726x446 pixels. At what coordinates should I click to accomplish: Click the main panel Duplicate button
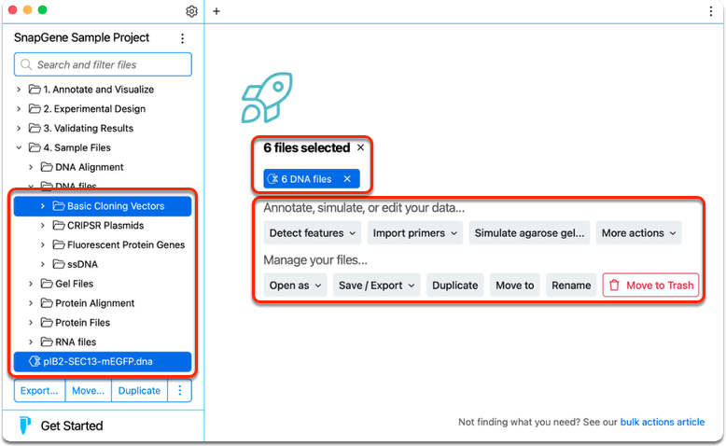coord(455,286)
